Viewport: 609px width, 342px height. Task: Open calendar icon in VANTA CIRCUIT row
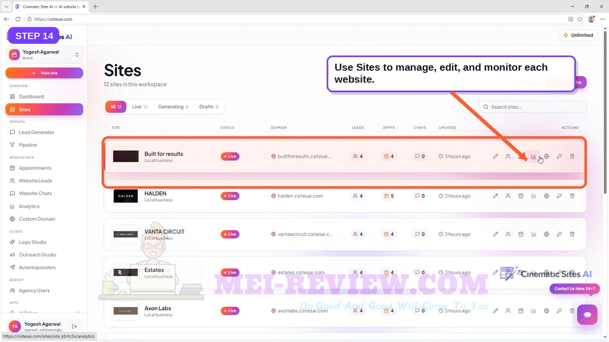521,234
